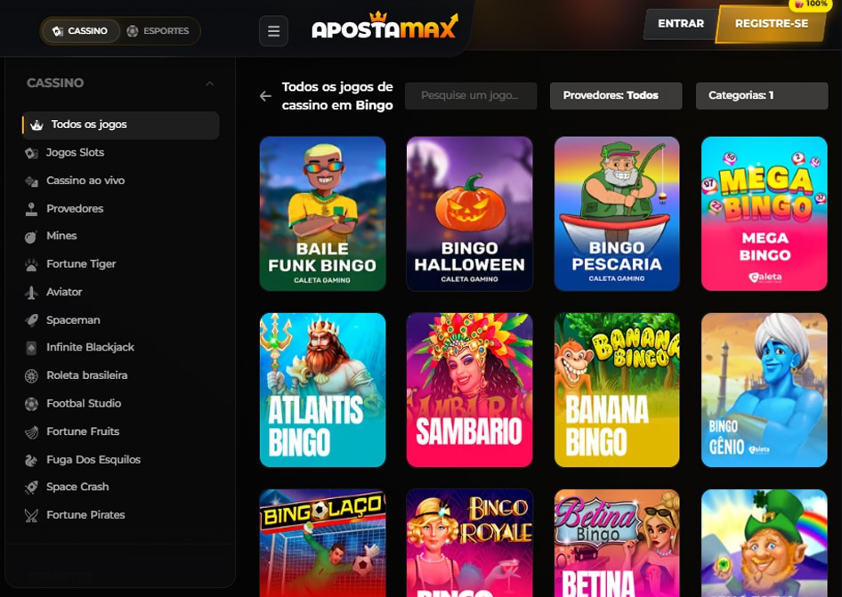This screenshot has height=597, width=842.
Task: Open Spaceman in sidebar
Action: click(x=73, y=320)
